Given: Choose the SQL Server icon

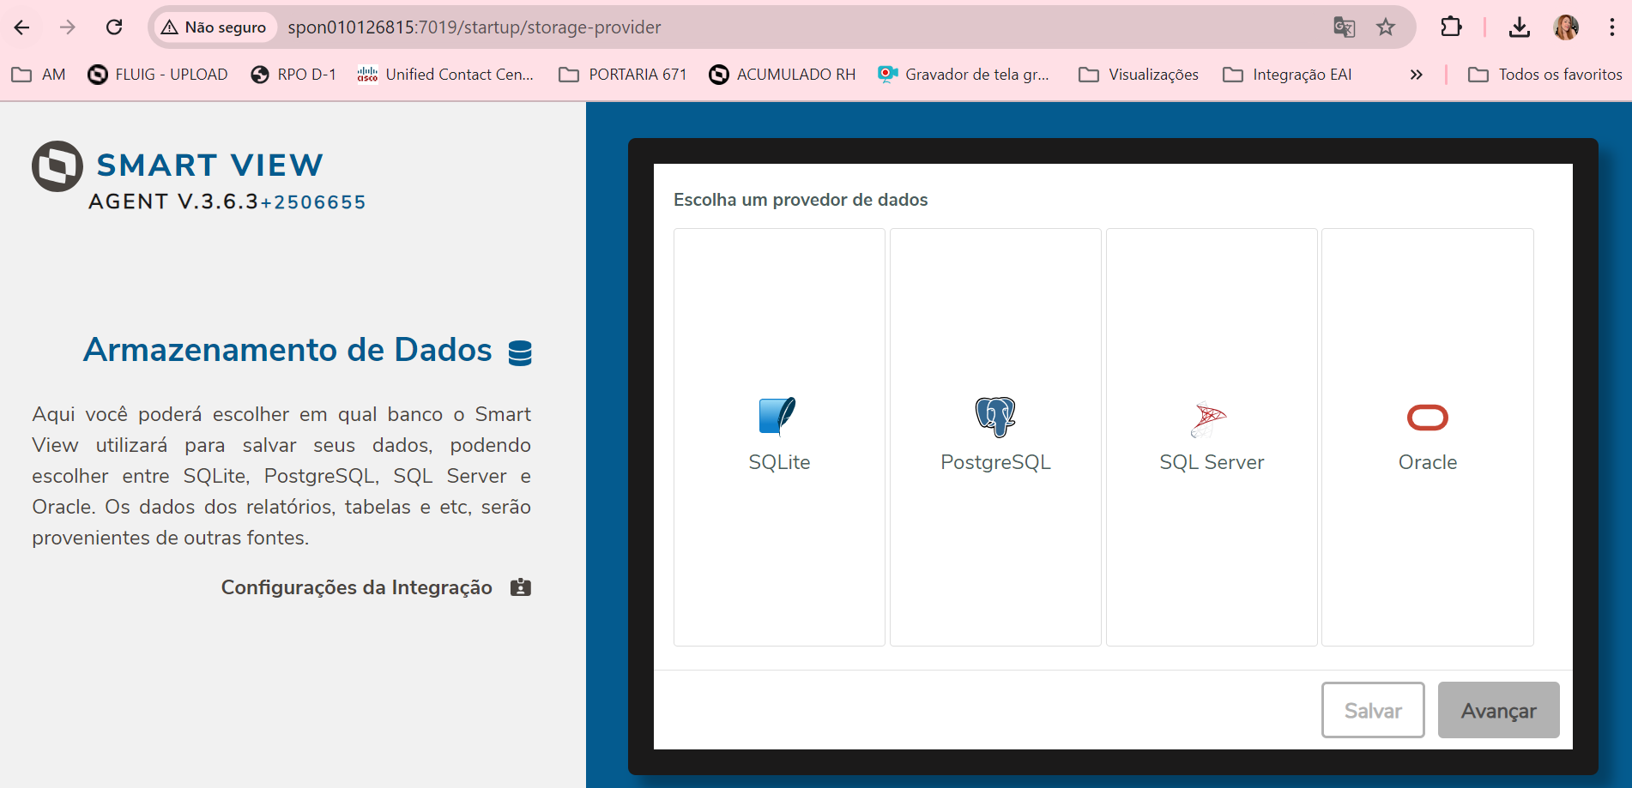Looking at the screenshot, I should [x=1209, y=418].
